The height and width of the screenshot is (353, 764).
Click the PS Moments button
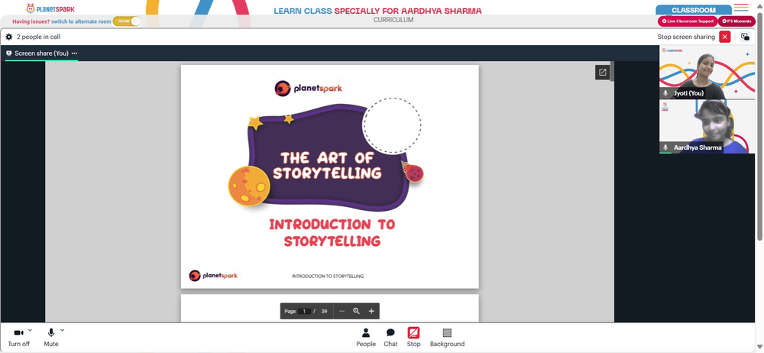point(736,21)
